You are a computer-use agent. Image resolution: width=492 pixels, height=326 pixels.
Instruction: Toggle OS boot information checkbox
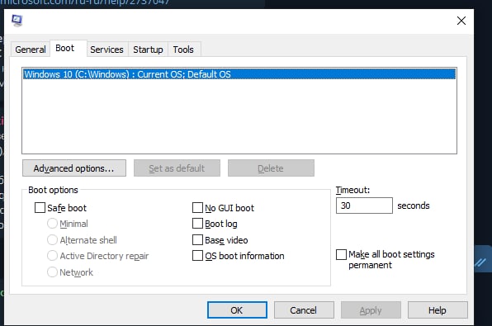tap(197, 255)
